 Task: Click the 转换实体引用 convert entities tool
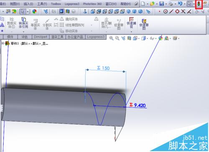[23, 23]
